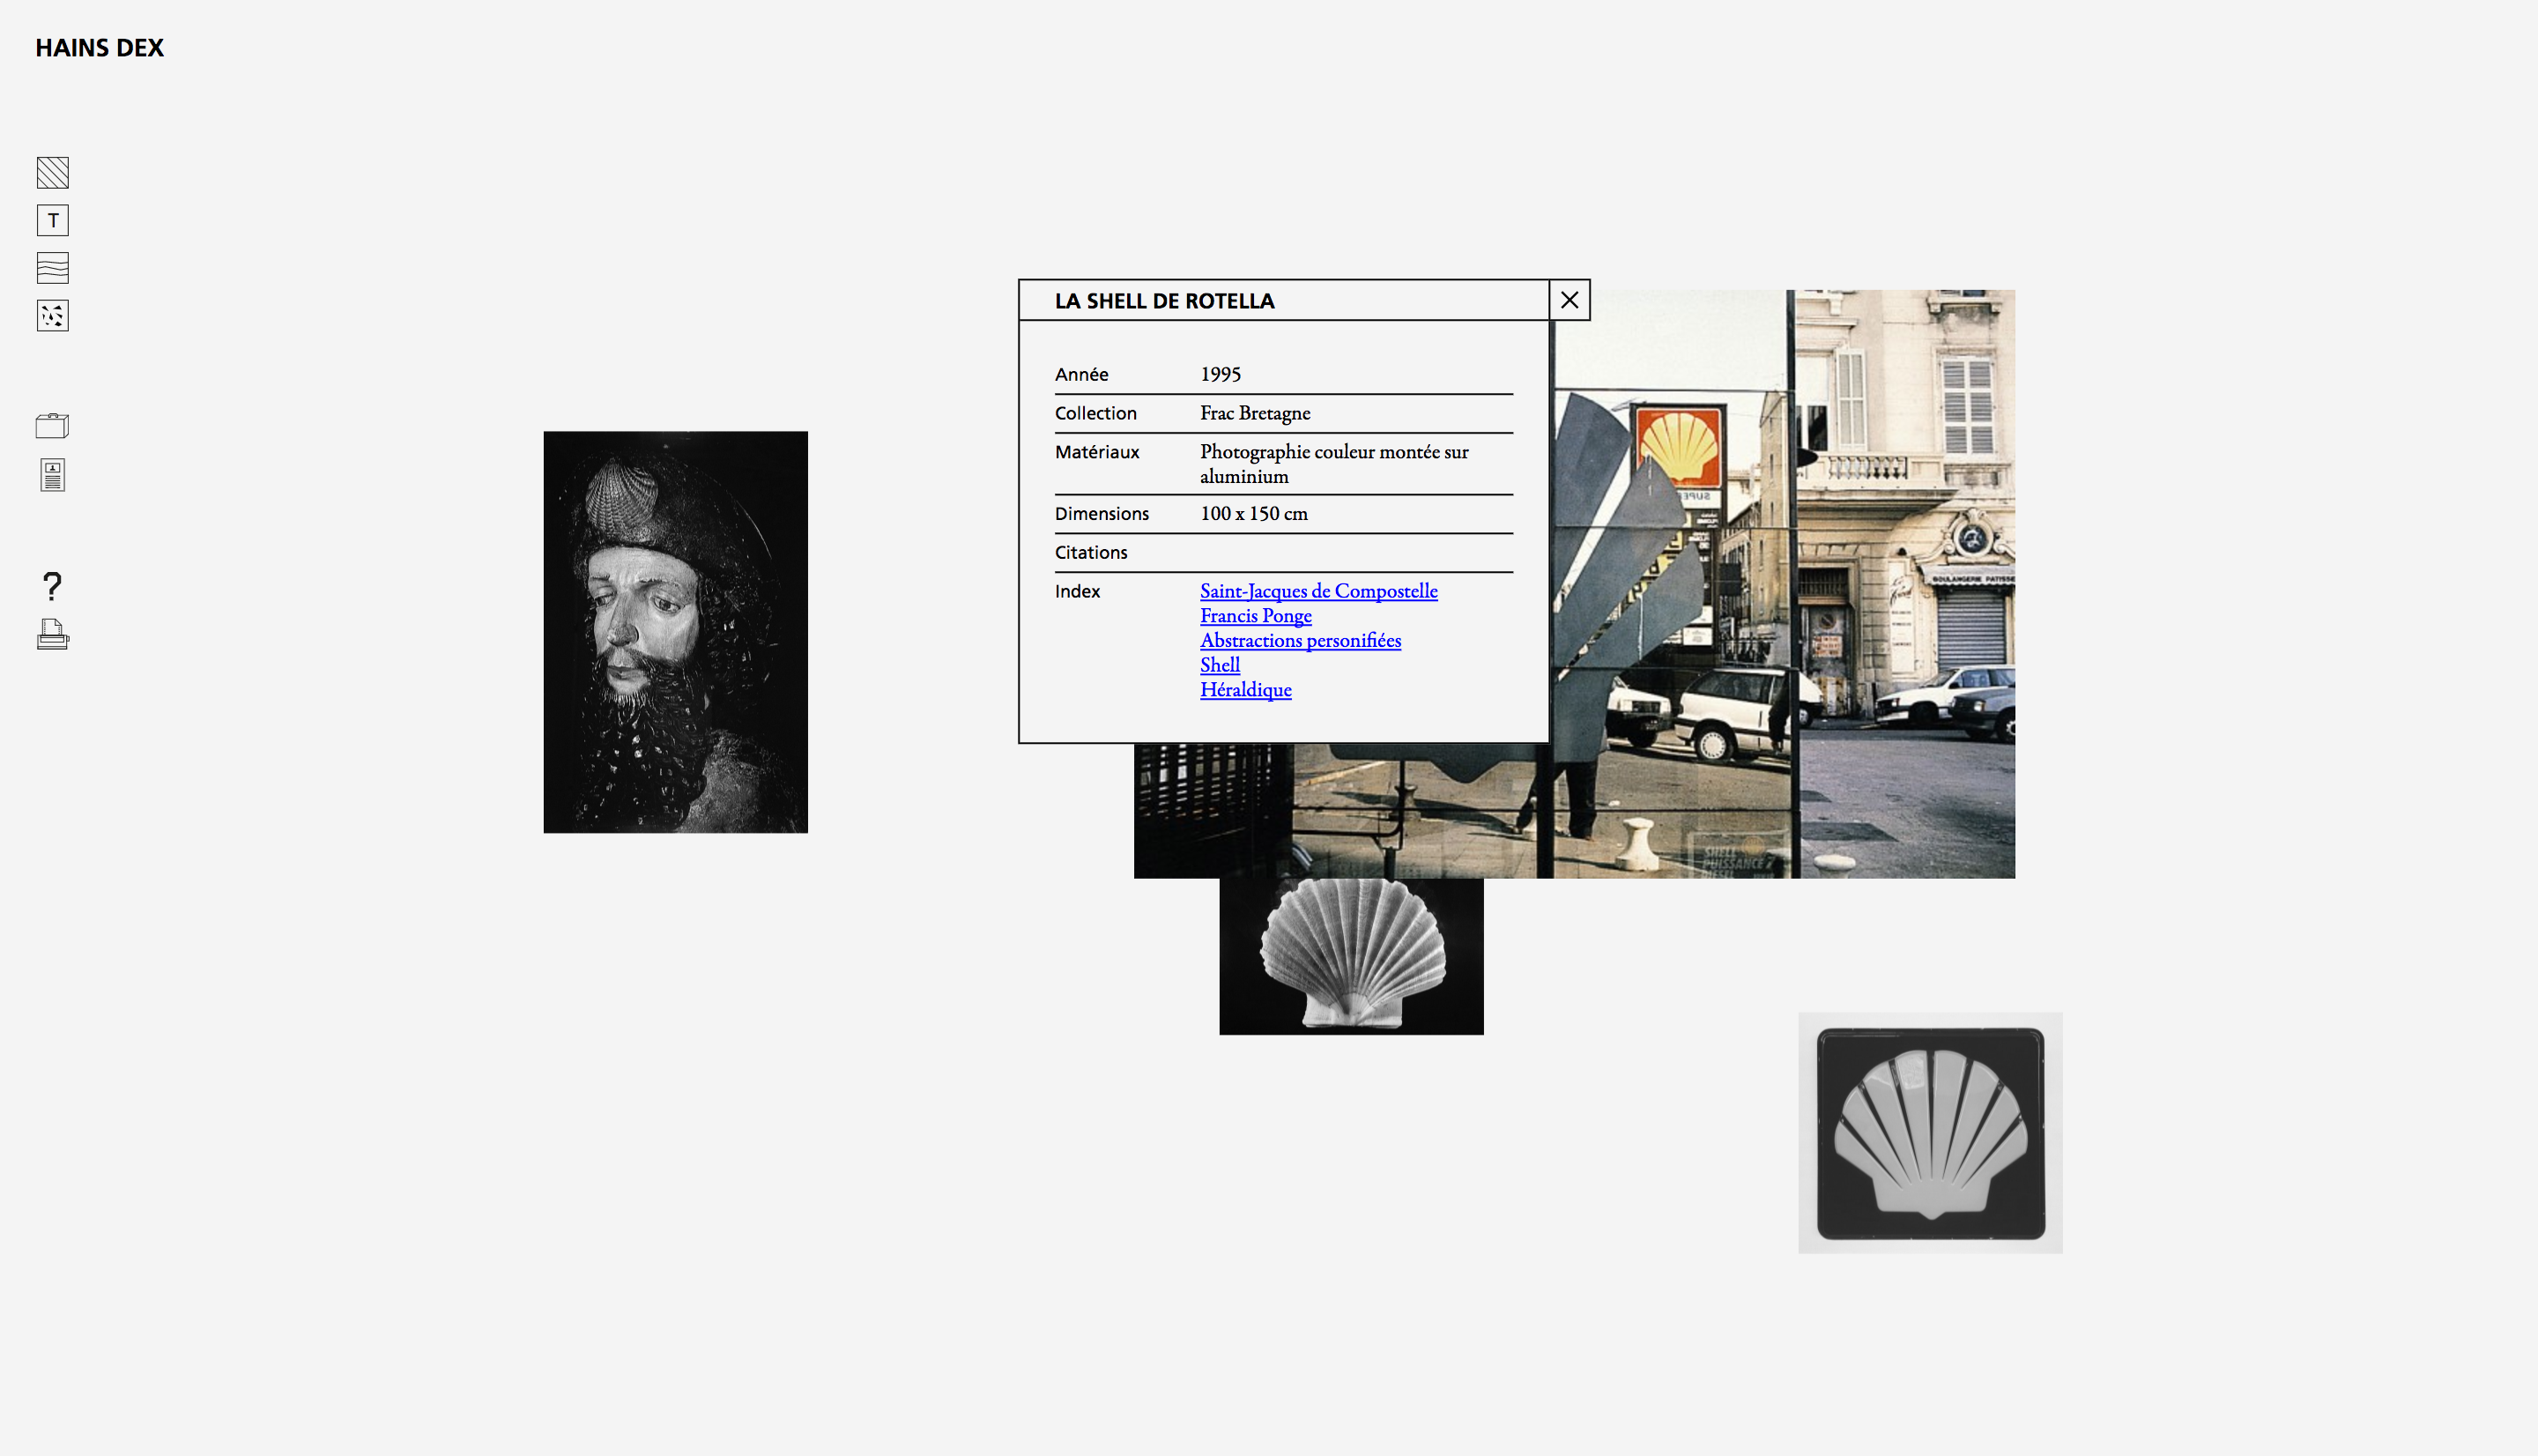The image size is (2538, 1456).
Task: Click the T text icon in sidebar
Action: (x=53, y=220)
